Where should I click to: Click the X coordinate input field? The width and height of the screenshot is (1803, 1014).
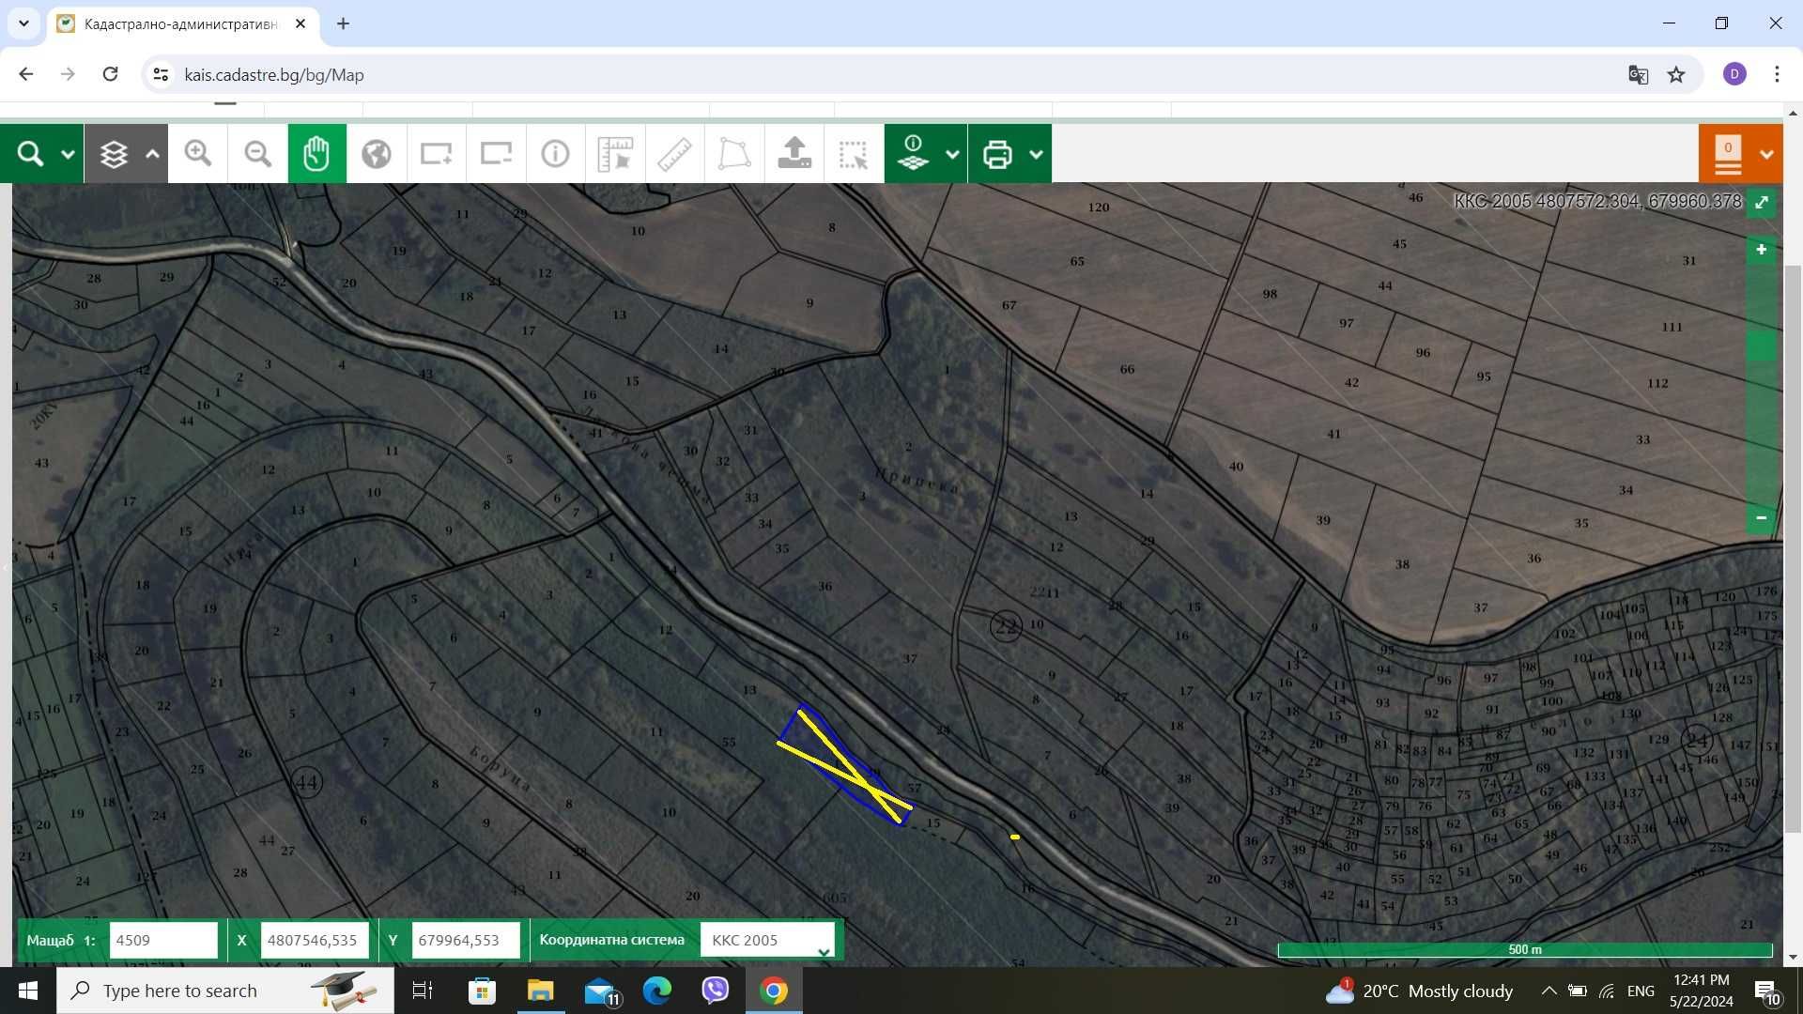click(x=315, y=940)
